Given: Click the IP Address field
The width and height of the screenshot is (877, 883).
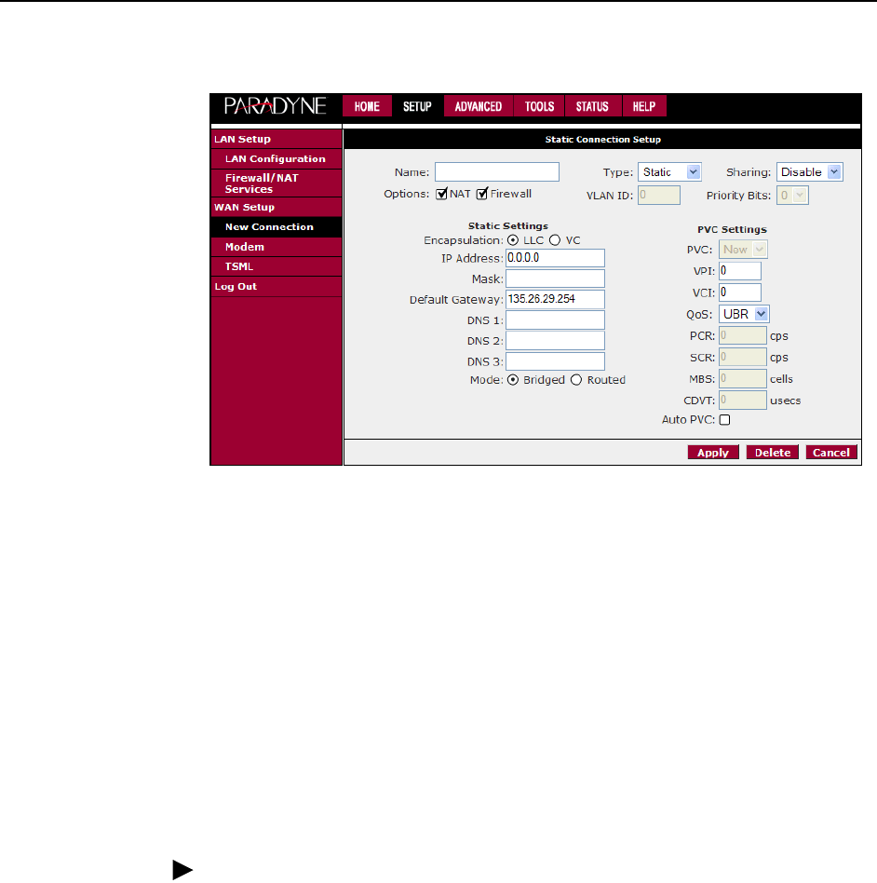Looking at the screenshot, I should coord(555,258).
